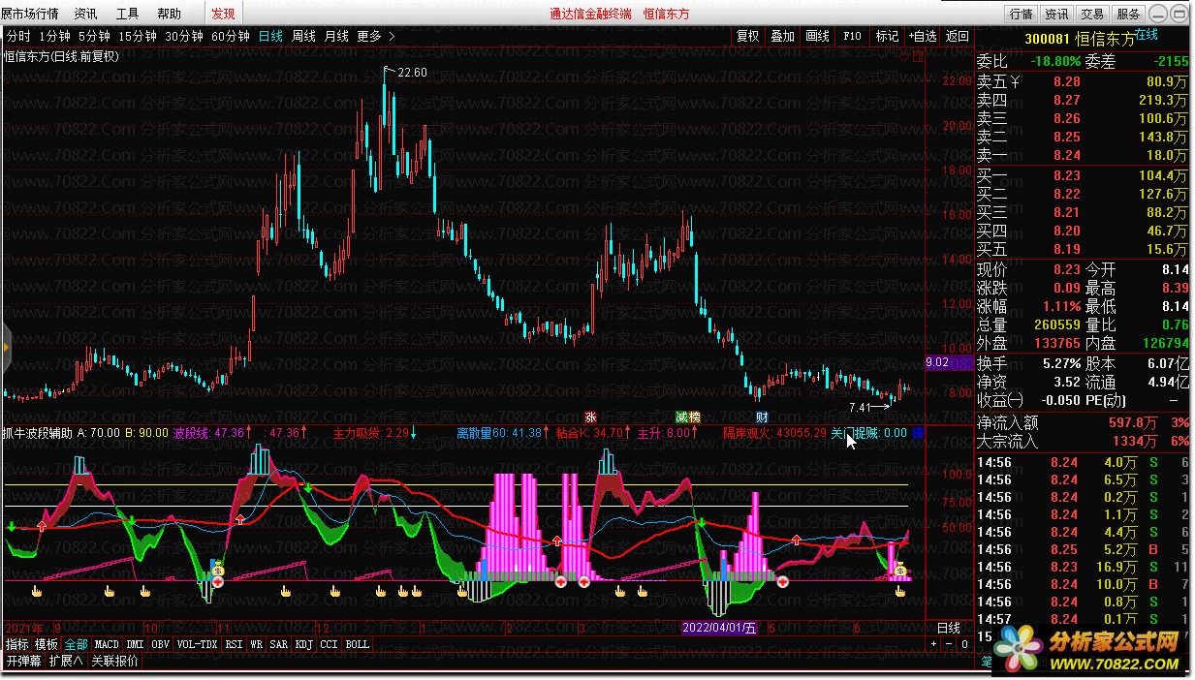Switch indicator to KDJ

tap(304, 644)
